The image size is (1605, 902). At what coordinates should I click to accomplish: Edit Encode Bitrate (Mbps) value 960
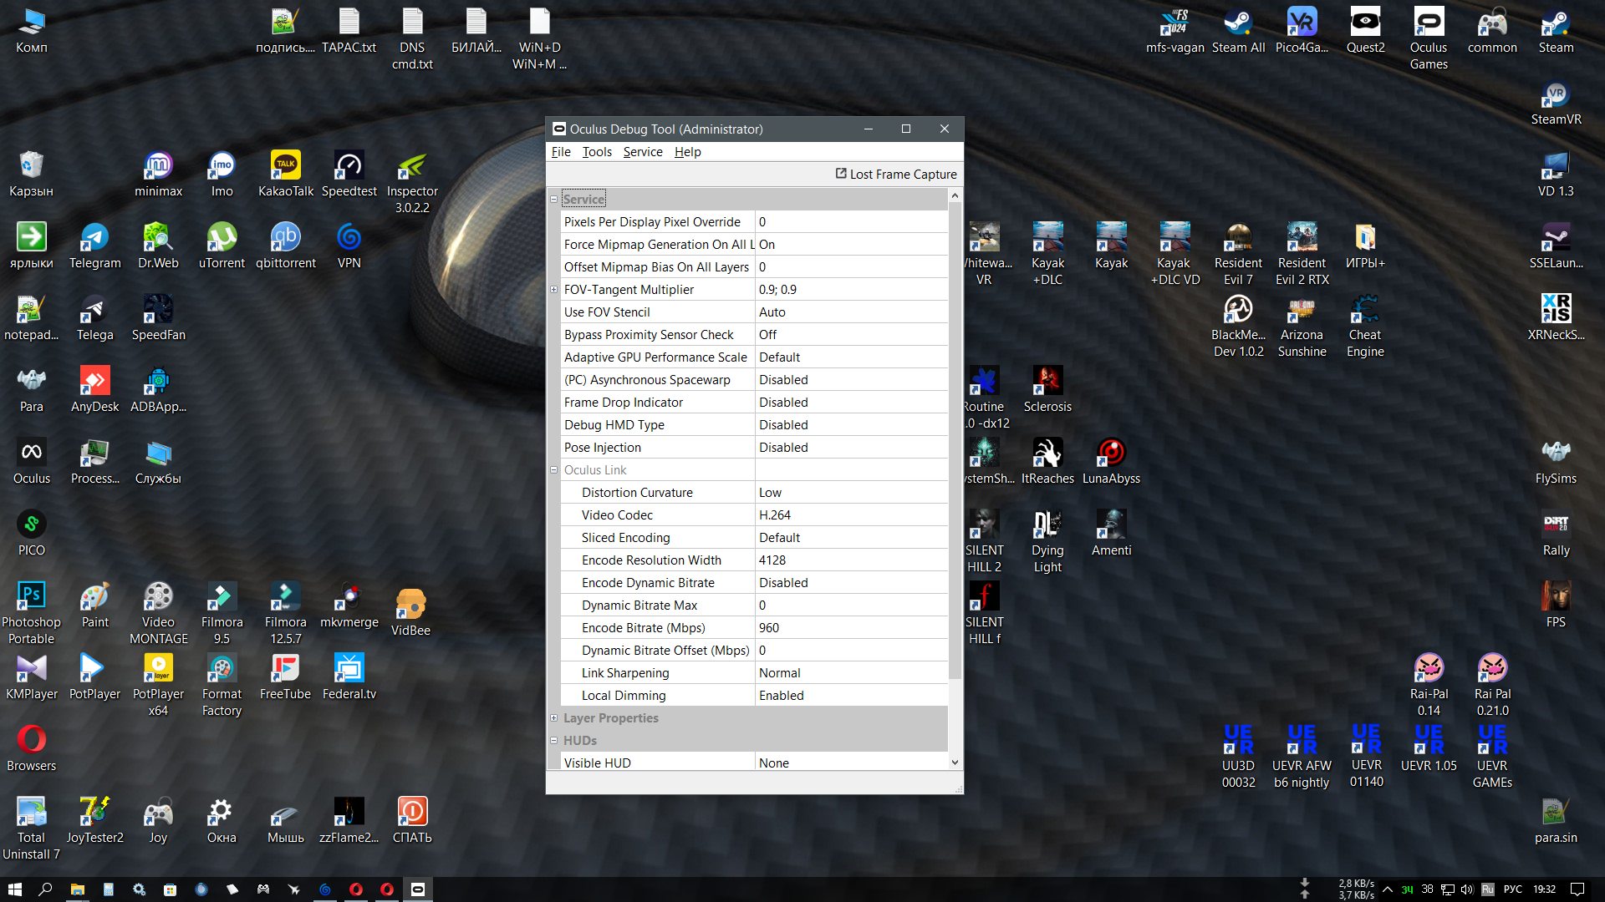851,627
